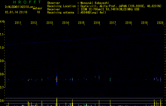The height and width of the screenshot is (106, 166).
Task: Click the 2314 time marker
Action: pyautogui.click(x=65, y=23)
